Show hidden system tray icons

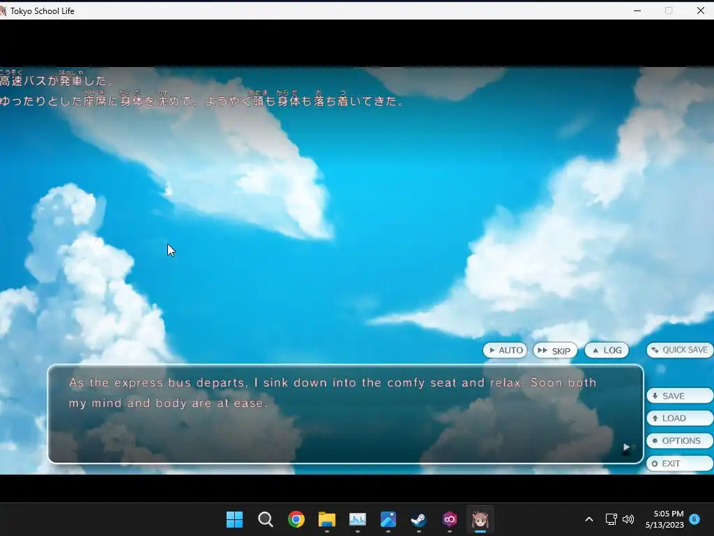(x=588, y=519)
